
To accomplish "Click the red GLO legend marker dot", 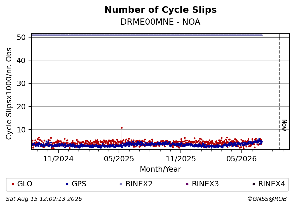I will tap(13, 184).
